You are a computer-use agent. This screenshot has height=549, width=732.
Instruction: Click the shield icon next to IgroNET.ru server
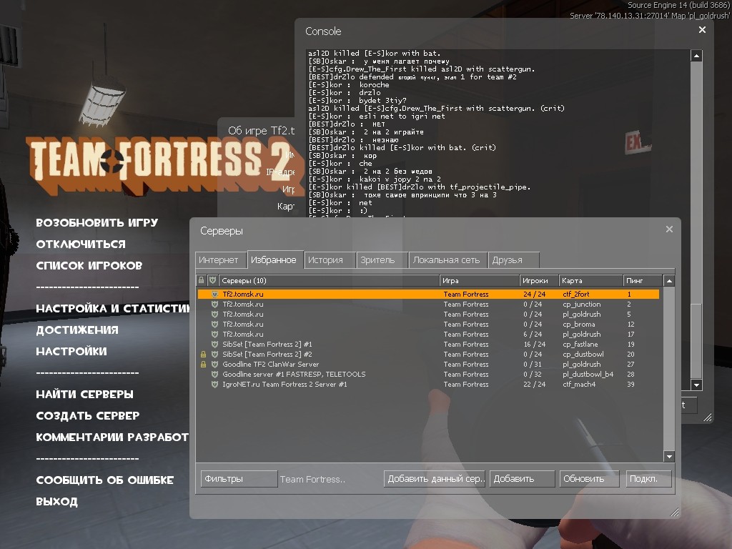click(214, 385)
